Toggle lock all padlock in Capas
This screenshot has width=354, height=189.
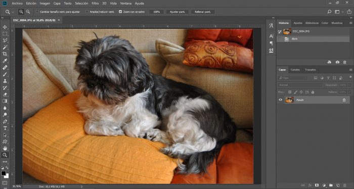click(313, 92)
